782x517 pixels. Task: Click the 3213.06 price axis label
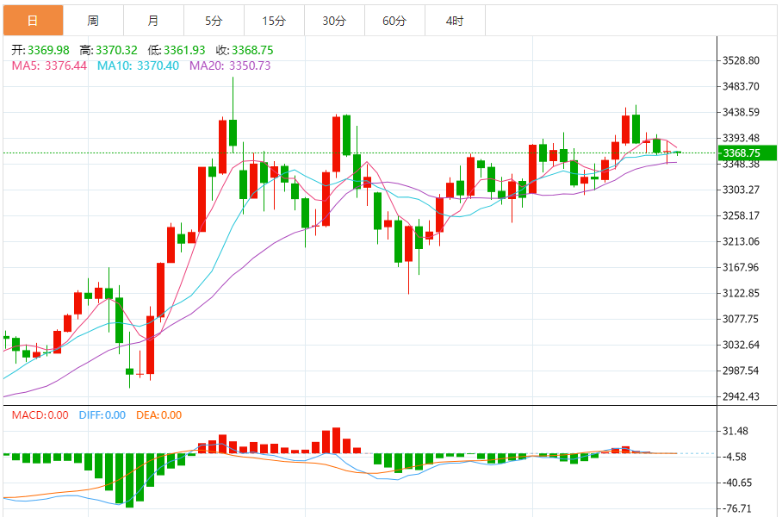tap(742, 241)
